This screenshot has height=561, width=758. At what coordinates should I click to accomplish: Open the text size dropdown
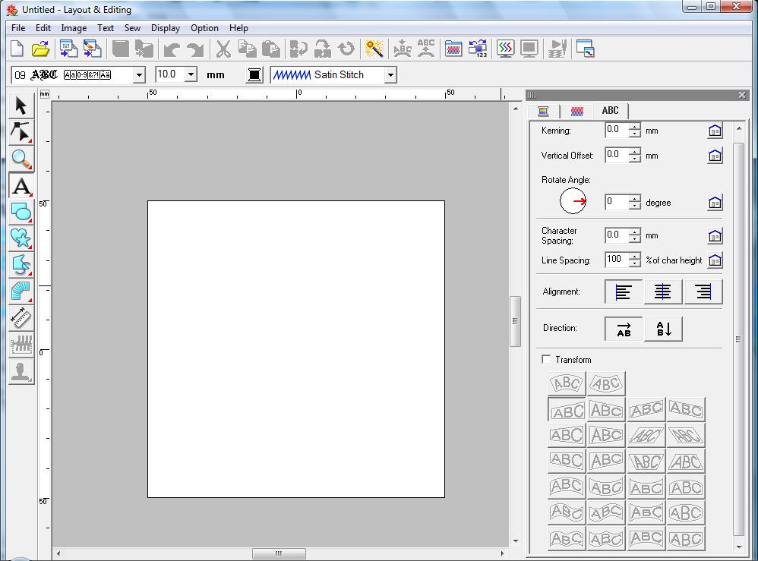(191, 74)
